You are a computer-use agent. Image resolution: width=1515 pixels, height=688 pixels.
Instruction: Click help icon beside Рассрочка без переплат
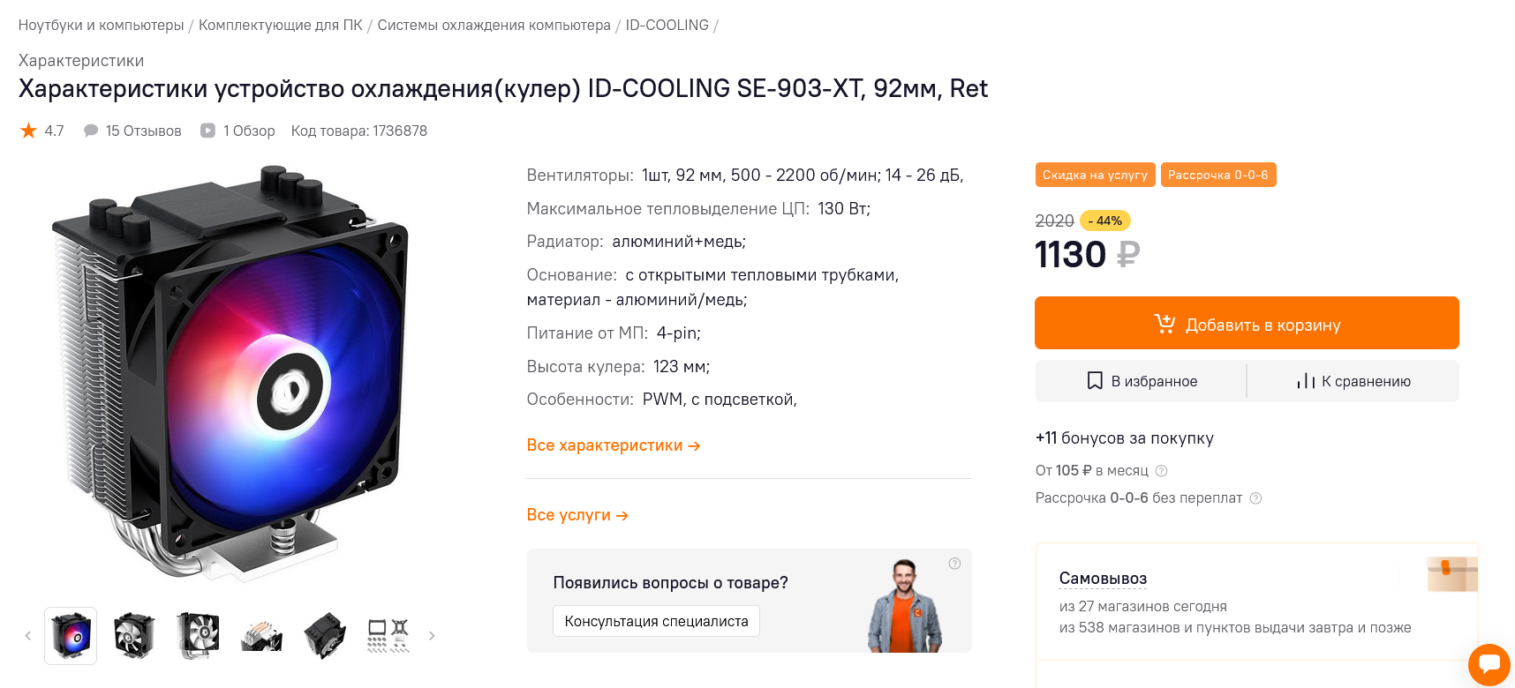pos(1255,498)
